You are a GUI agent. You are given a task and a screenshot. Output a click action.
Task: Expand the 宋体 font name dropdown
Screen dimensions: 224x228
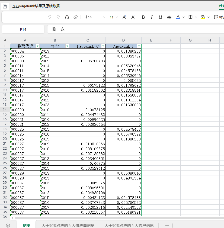(104, 17)
